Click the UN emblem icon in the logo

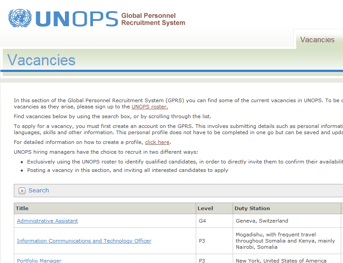coord(20,18)
